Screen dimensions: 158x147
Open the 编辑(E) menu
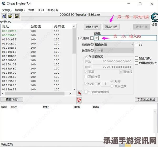[x=20, y=10]
